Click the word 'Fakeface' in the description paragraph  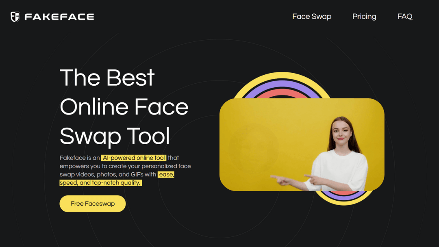[71, 158]
